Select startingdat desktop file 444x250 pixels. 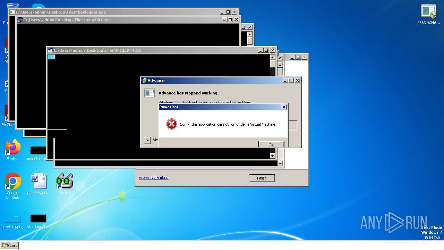point(38,222)
